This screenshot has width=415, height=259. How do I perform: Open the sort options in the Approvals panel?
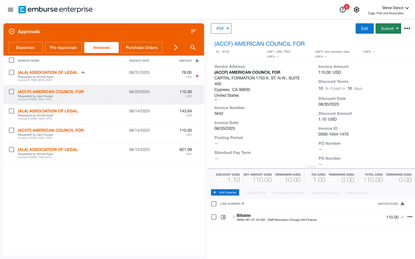pyautogui.click(x=193, y=31)
